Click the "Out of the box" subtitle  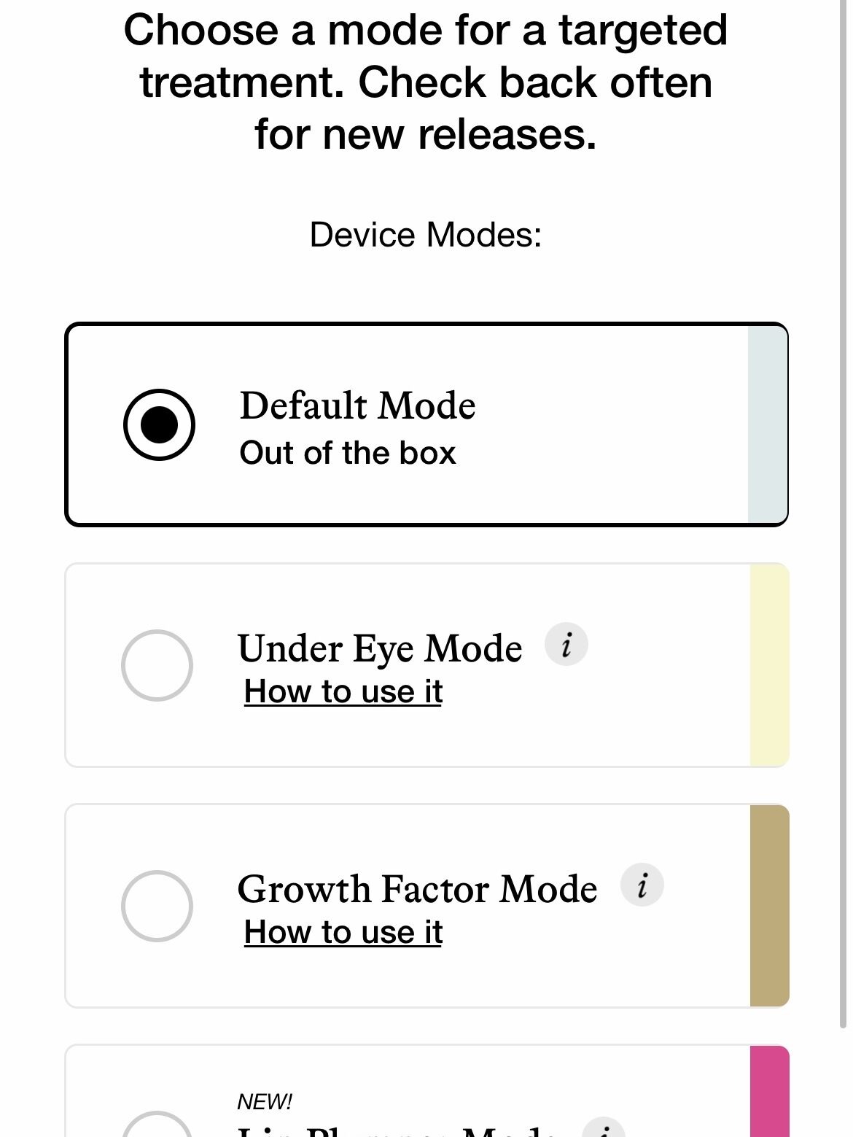348,453
